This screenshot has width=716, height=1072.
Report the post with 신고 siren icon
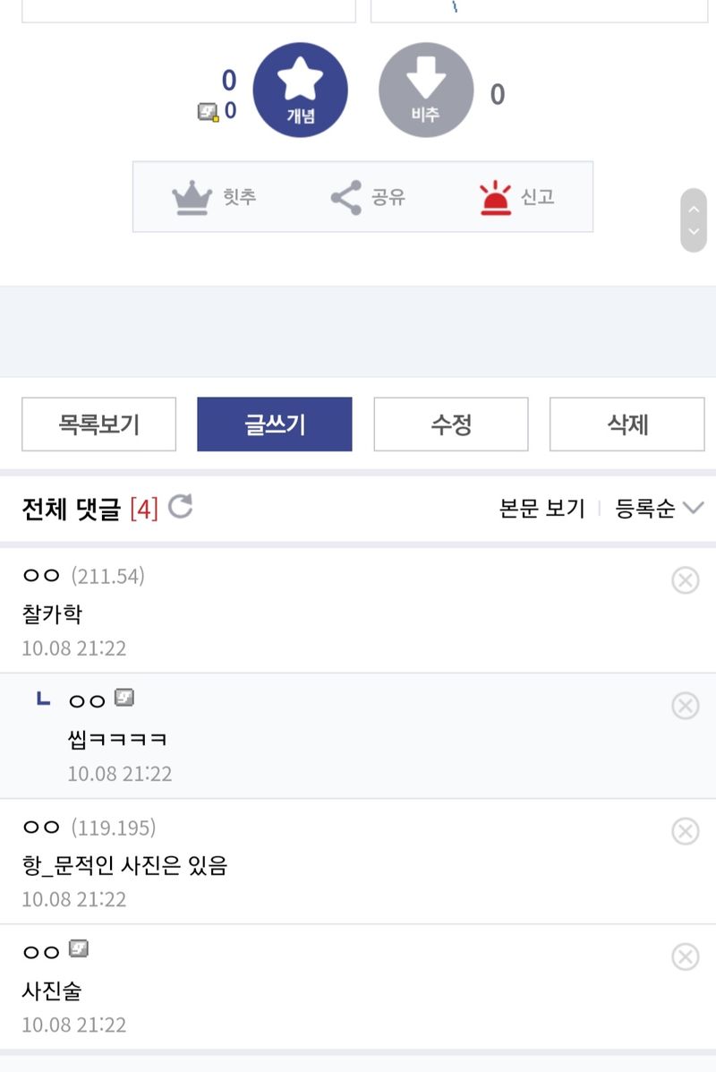495,197
